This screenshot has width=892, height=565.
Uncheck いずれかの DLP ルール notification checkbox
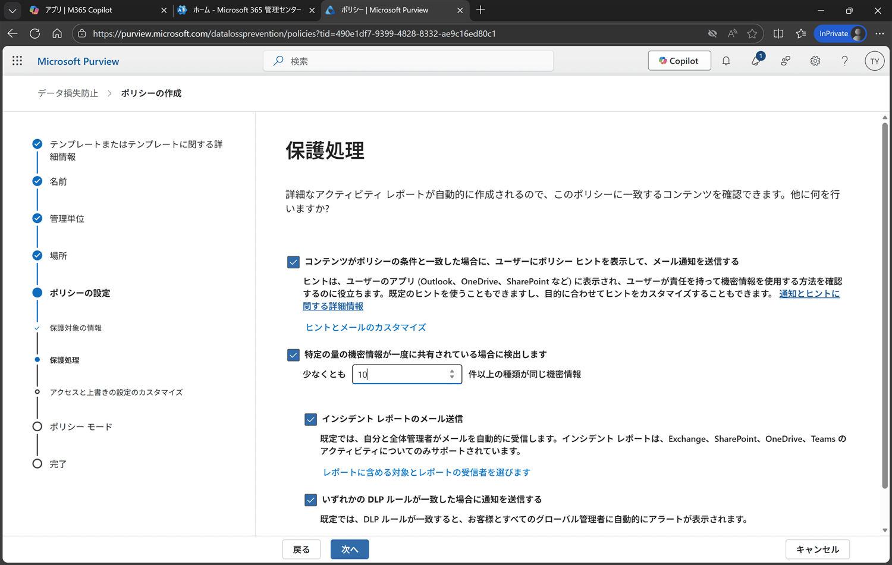(310, 500)
